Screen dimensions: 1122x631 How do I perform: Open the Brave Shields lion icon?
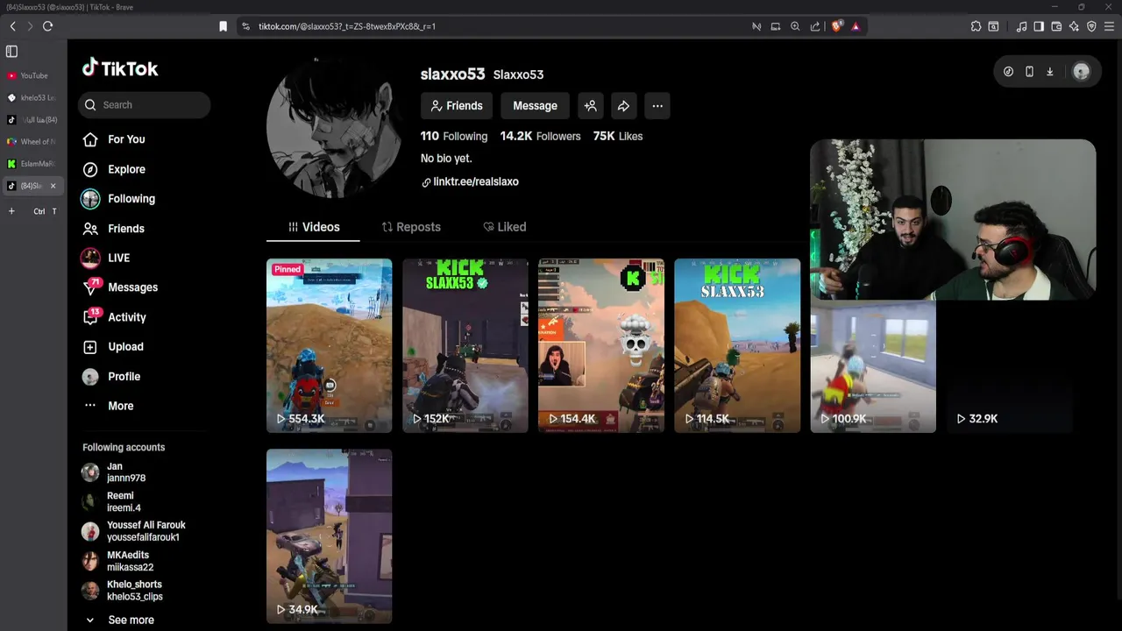click(x=836, y=26)
